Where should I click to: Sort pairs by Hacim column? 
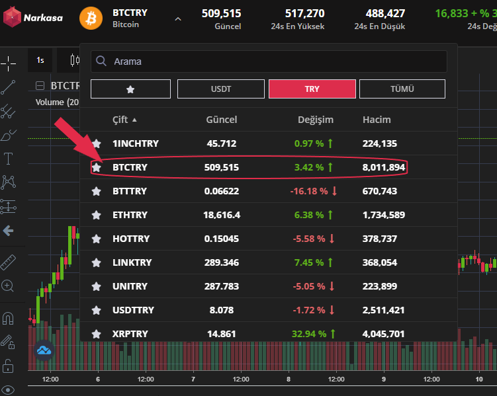pyautogui.click(x=377, y=120)
